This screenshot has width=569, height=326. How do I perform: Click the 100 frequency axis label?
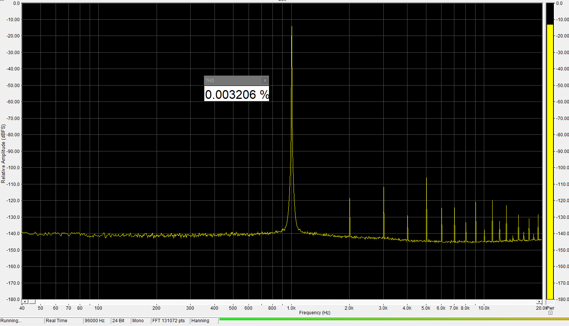98,308
